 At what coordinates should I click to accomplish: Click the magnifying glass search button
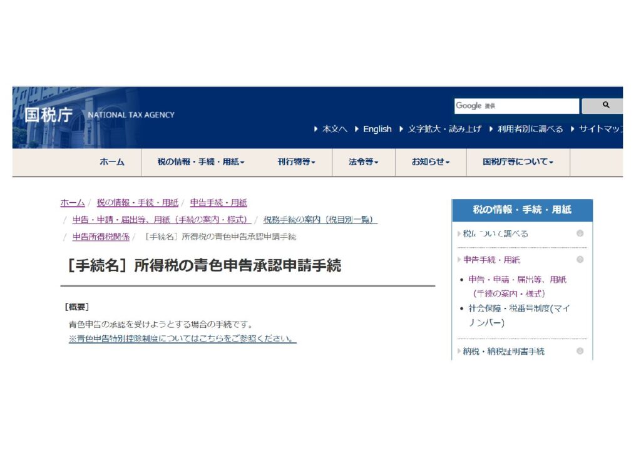click(x=605, y=106)
